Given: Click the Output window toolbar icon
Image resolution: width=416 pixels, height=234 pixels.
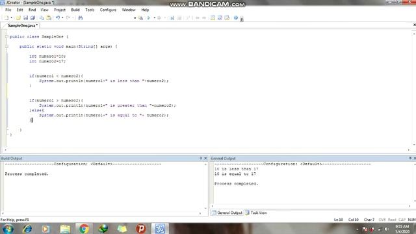Looking at the screenshot, I should [x=227, y=18].
